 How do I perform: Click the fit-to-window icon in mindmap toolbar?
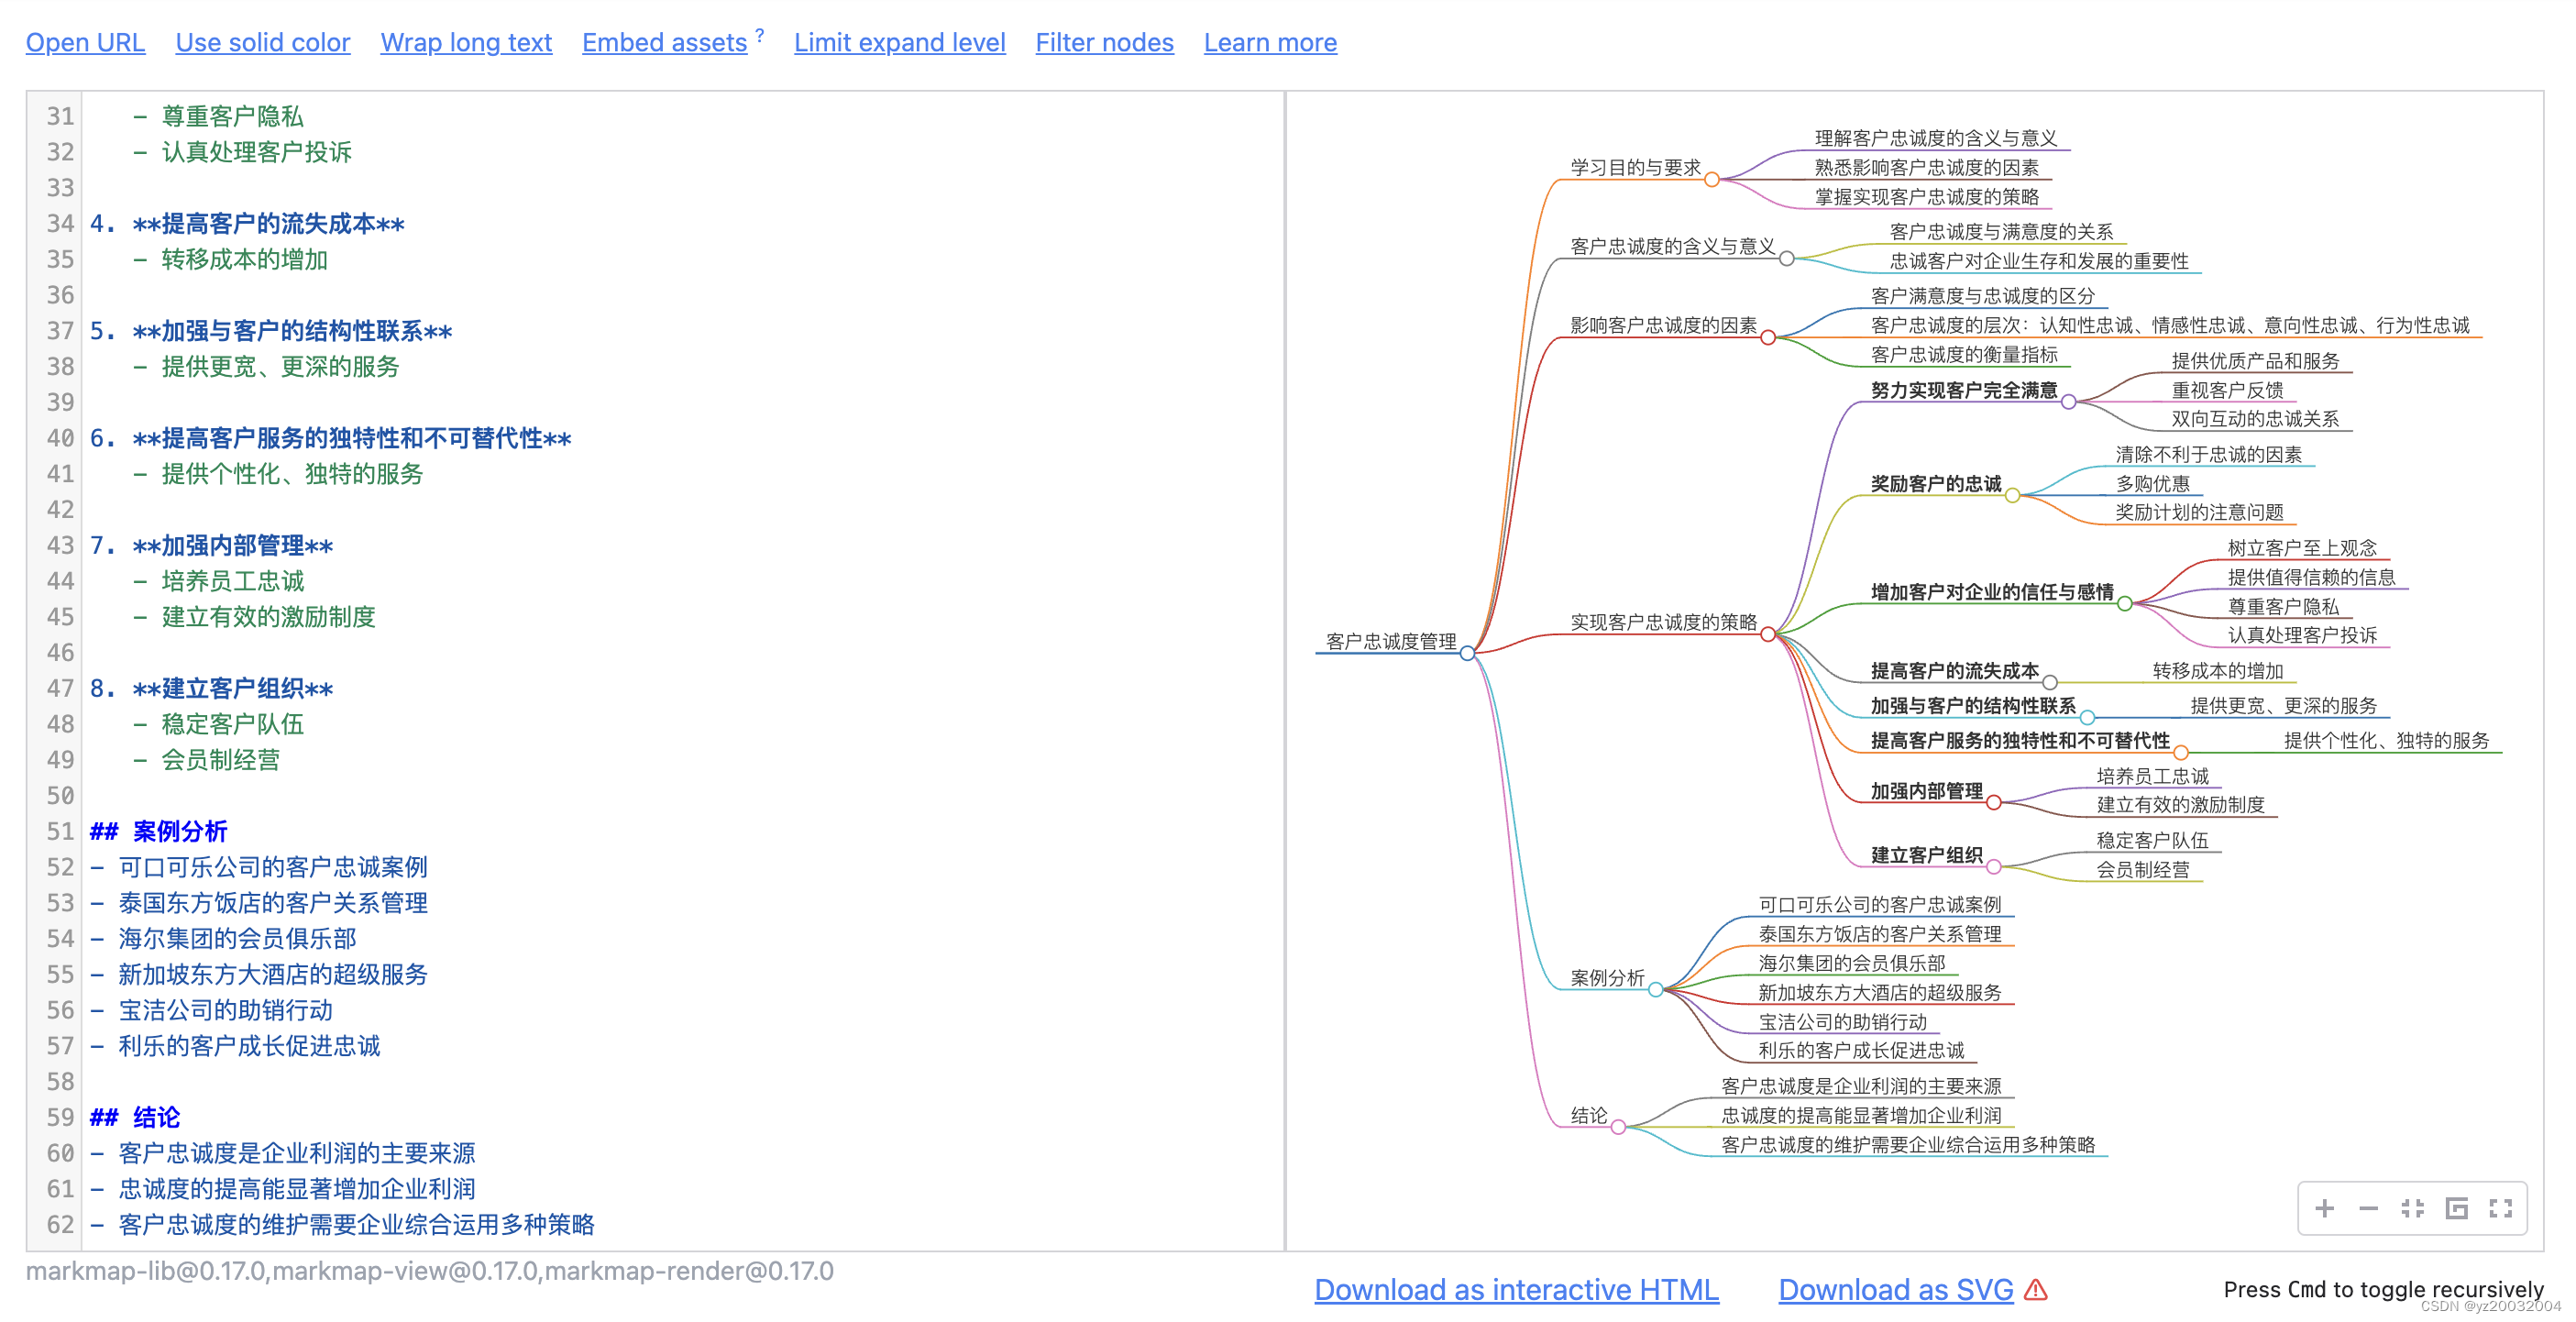tap(2412, 1208)
